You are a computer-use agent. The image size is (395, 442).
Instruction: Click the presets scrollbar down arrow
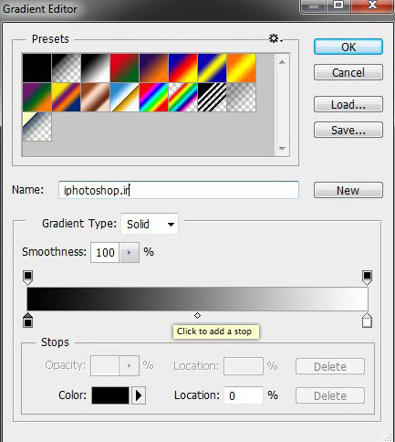point(282,149)
